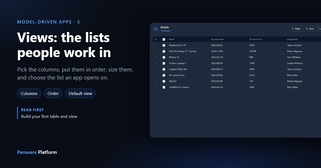Viewport: 321px width, 168px height.
Task: Select the Default view tag pill
Action: (80, 93)
